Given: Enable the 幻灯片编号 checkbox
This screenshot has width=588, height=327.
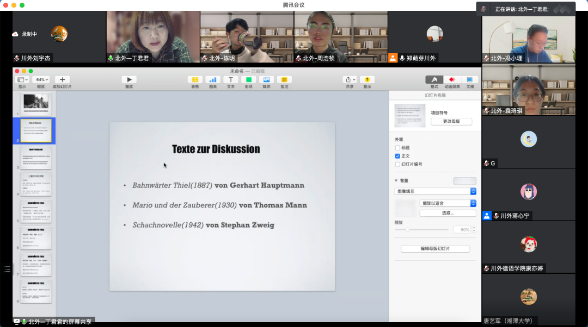Looking at the screenshot, I should [x=397, y=164].
